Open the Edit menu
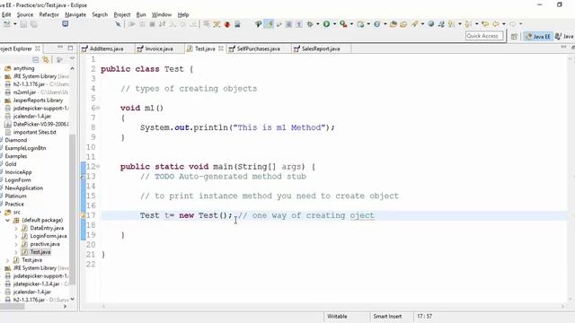The width and height of the screenshot is (575, 323). pyautogui.click(x=6, y=14)
